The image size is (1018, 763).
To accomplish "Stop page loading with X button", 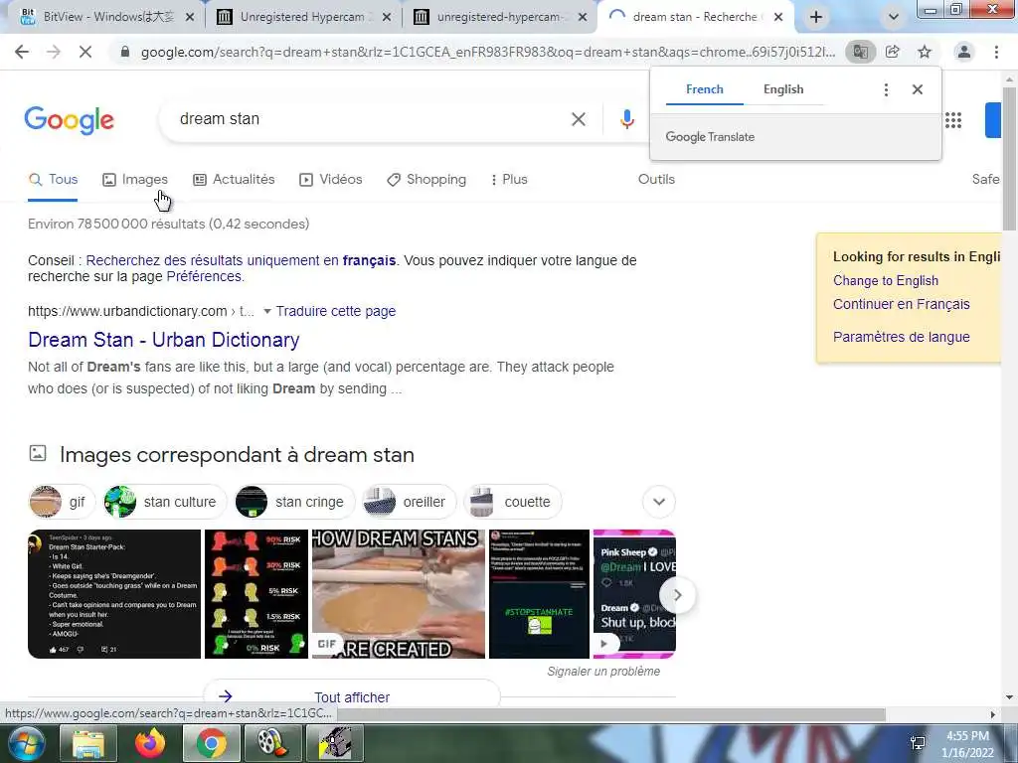I will 85,52.
